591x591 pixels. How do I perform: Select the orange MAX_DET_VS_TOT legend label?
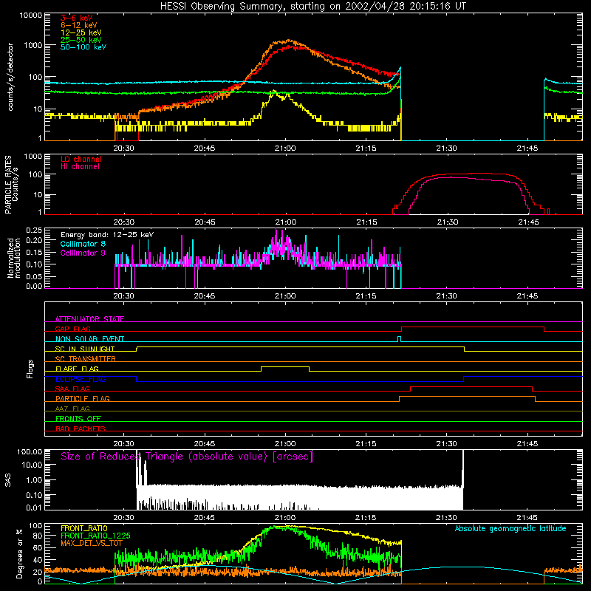[92, 543]
